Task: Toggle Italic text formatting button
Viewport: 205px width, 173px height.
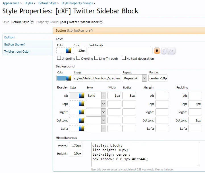Action: pyautogui.click(x=164, y=51)
